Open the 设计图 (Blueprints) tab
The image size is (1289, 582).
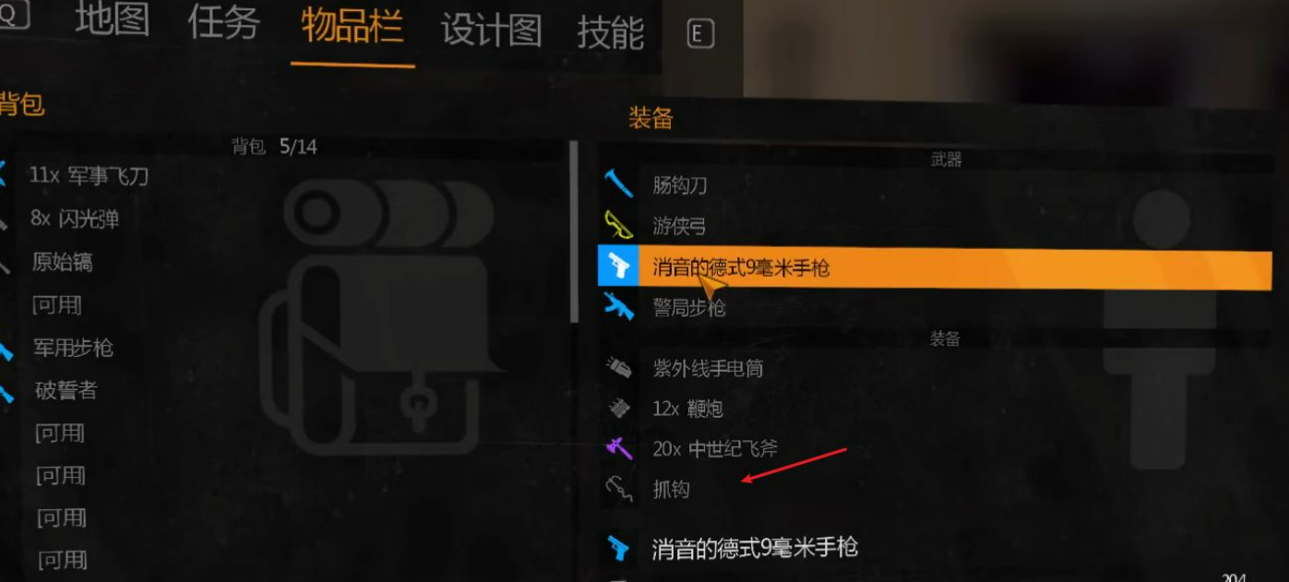click(x=491, y=31)
